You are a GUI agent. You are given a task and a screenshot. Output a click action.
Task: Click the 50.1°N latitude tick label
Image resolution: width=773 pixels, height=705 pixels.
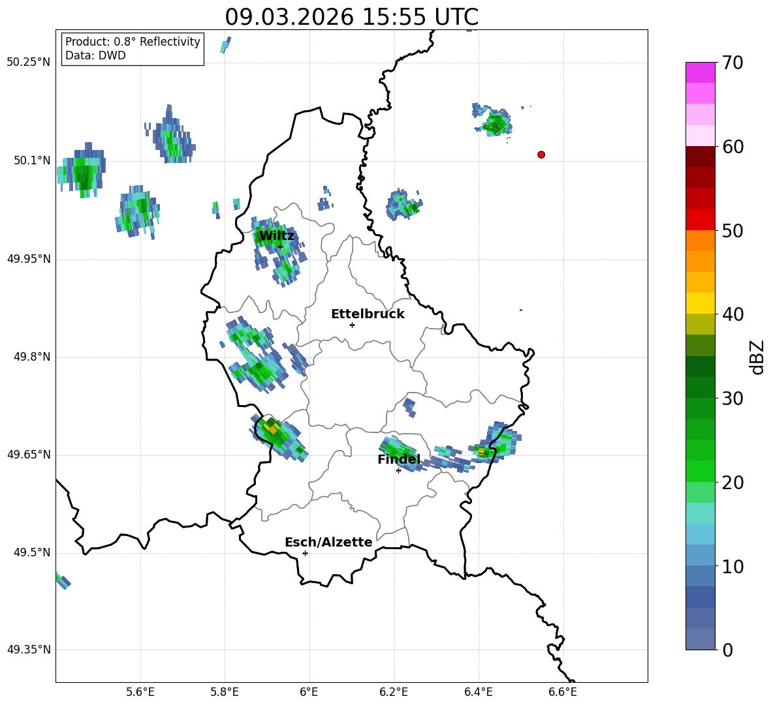(32, 160)
